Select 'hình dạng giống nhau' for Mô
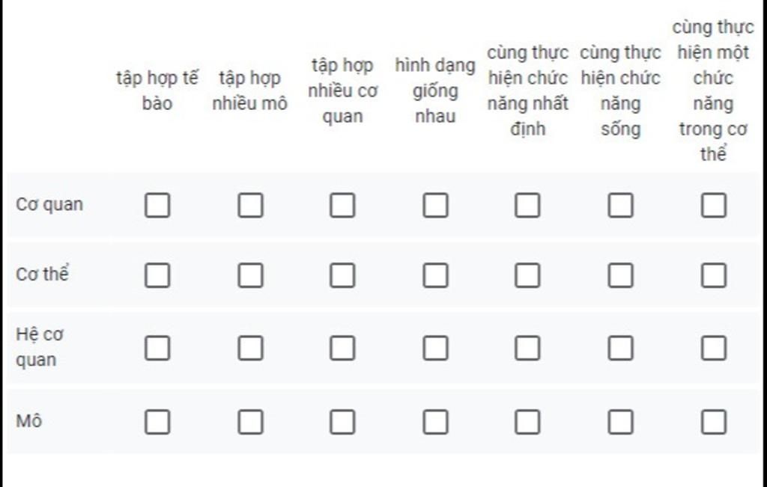This screenshot has width=767, height=487. coord(435,422)
